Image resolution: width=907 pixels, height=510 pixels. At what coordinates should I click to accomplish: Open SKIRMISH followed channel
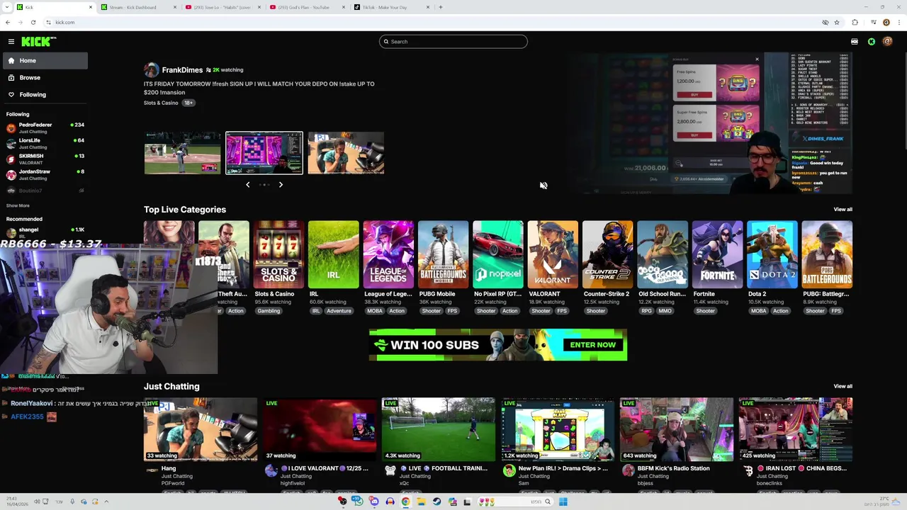click(x=45, y=159)
